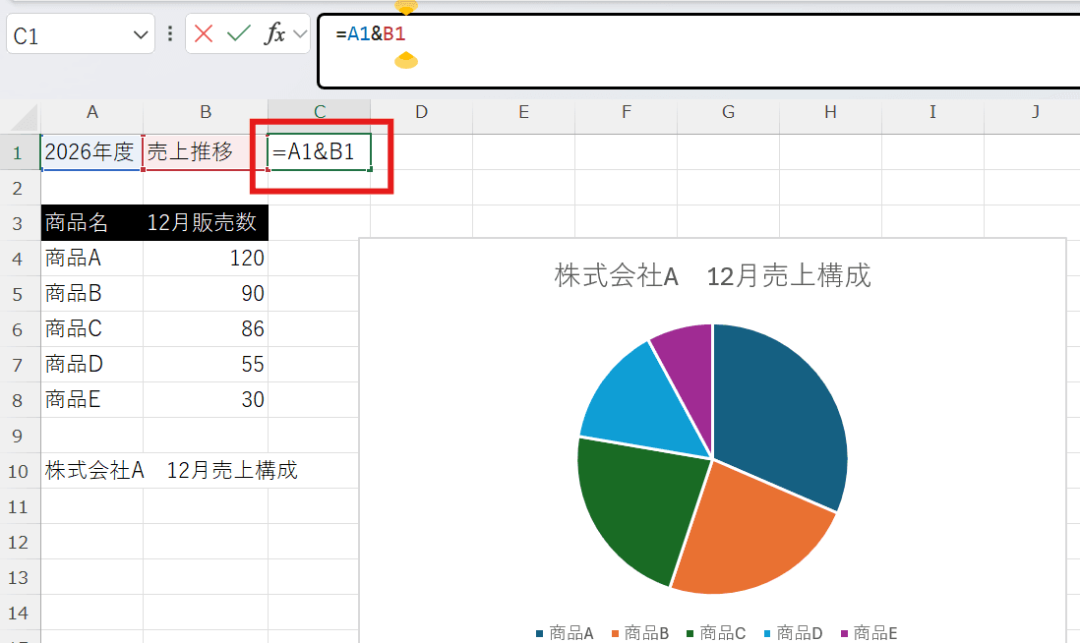1080x643 pixels.
Task: Click the vertical ellipsis beside the Name Box
Action: pyautogui.click(x=169, y=32)
